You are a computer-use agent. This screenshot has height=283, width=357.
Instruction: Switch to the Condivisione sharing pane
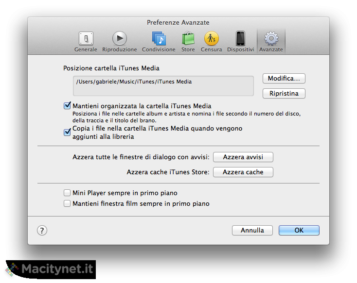159,42
